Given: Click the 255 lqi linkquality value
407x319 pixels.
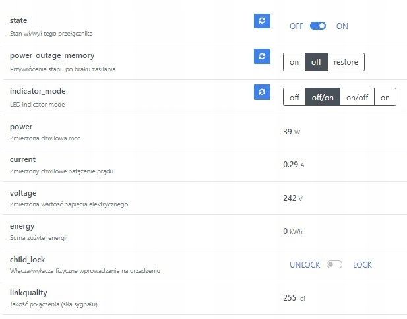Looking at the screenshot, I should 294,298.
